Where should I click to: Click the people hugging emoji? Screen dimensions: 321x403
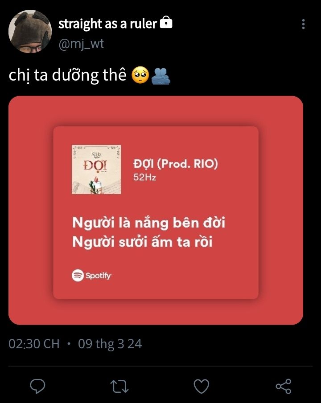[x=160, y=76]
